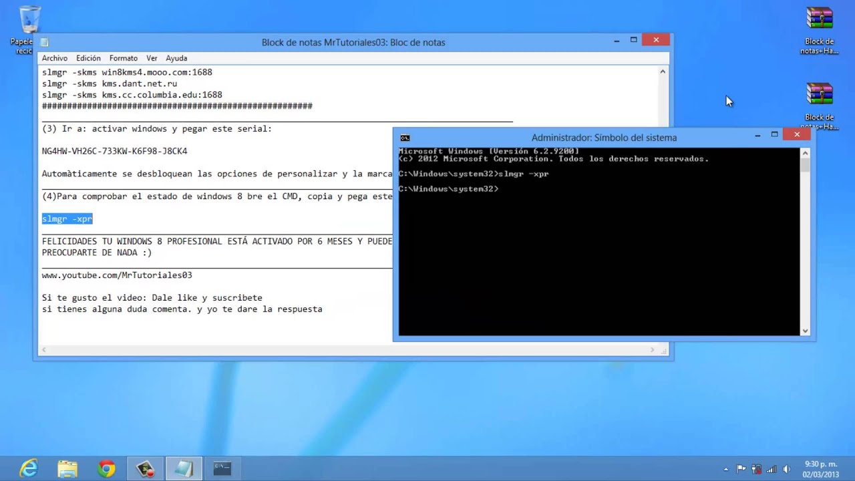The height and width of the screenshot is (481, 855).
Task: Click the Notepad title bar document icon
Action: (x=45, y=42)
